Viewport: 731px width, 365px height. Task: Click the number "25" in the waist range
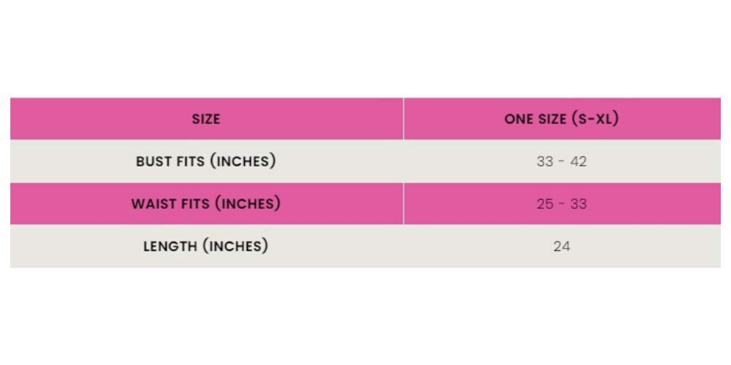coord(545,204)
